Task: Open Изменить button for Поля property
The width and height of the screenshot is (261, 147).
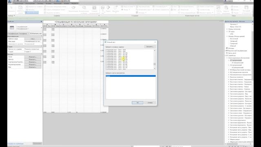Action: 33,57
